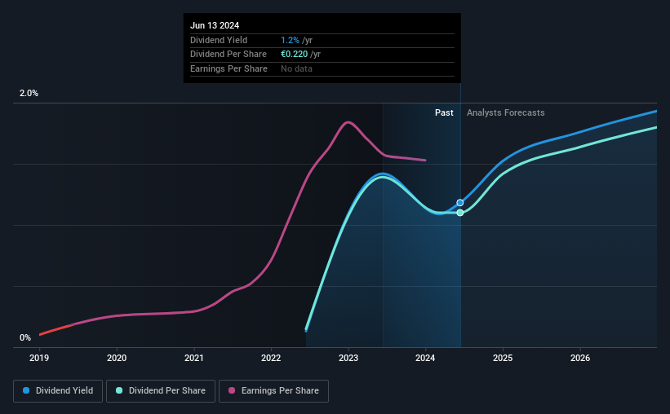This screenshot has height=414, width=670.
Task: Select the 2026 x-axis label
Action: [x=580, y=358]
